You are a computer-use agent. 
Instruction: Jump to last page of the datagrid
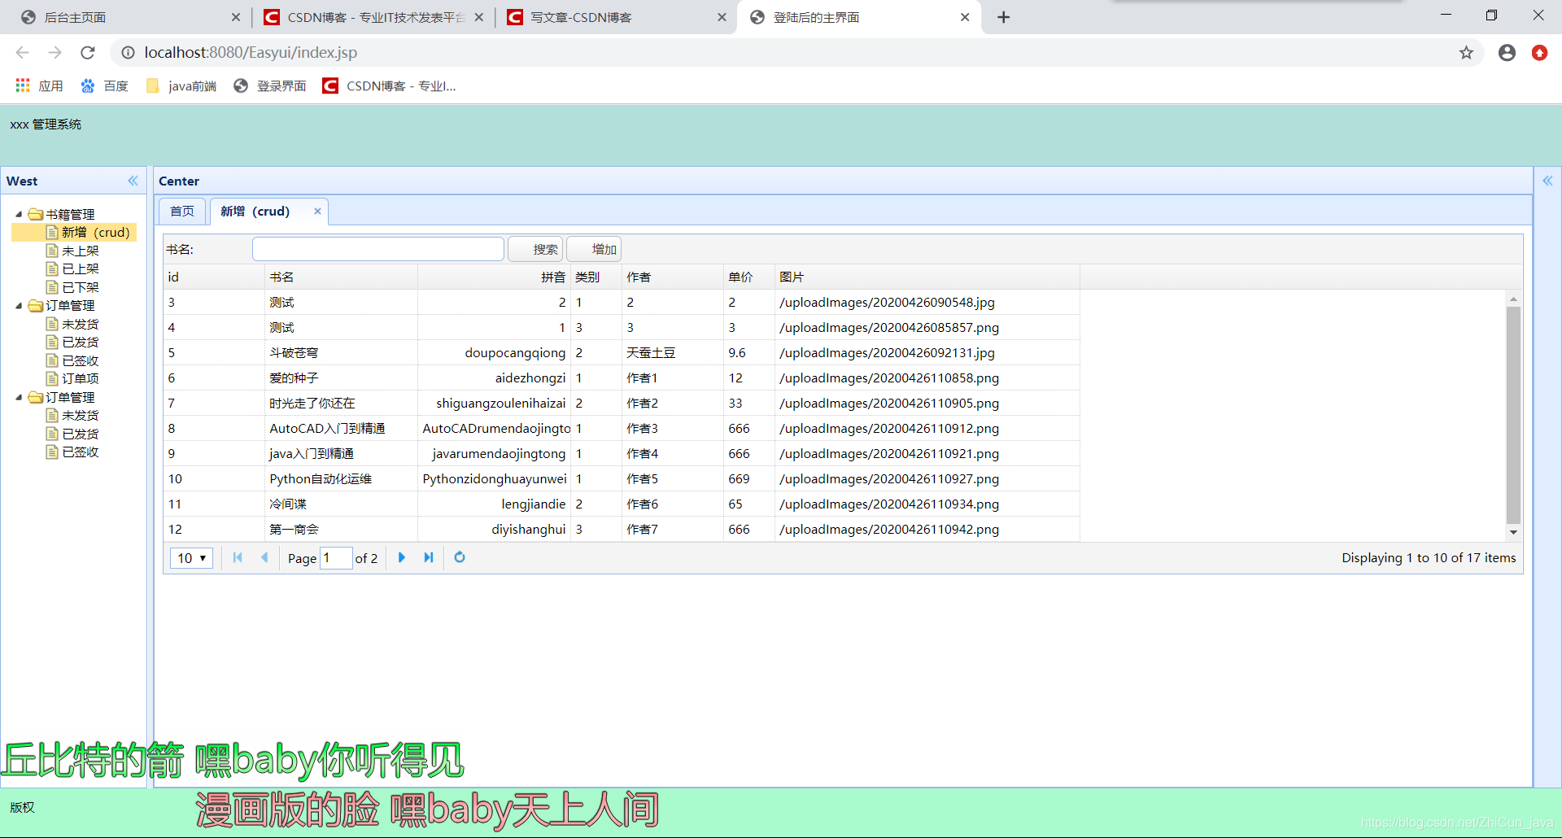point(429,557)
